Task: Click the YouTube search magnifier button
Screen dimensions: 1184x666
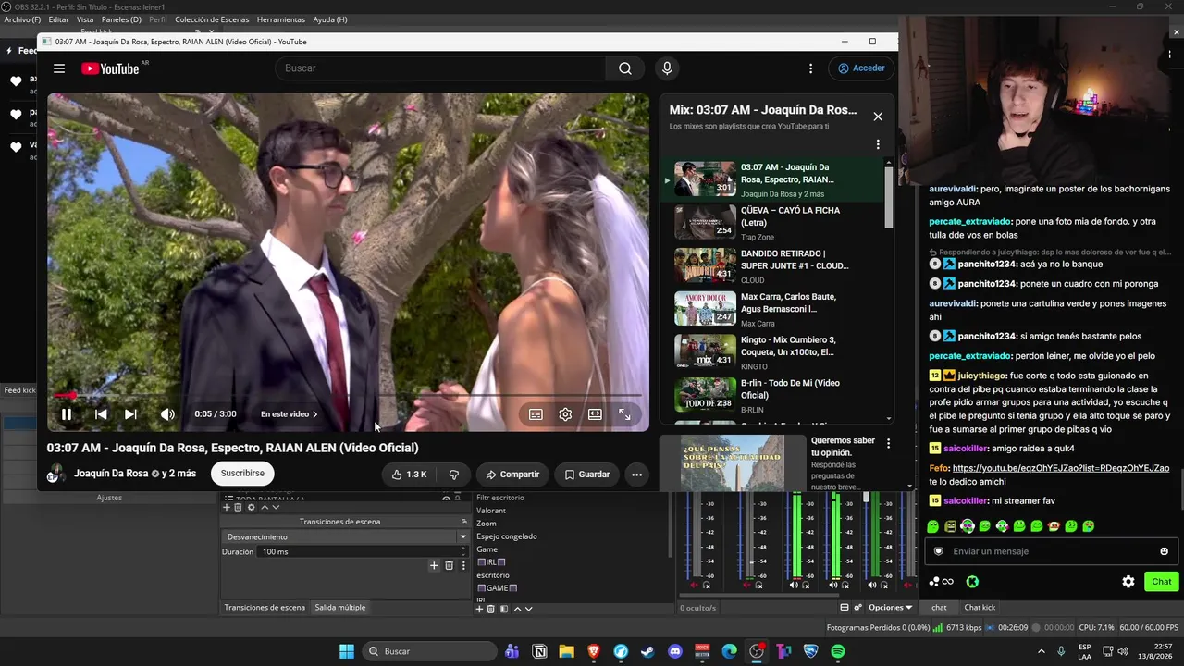Action: click(625, 68)
